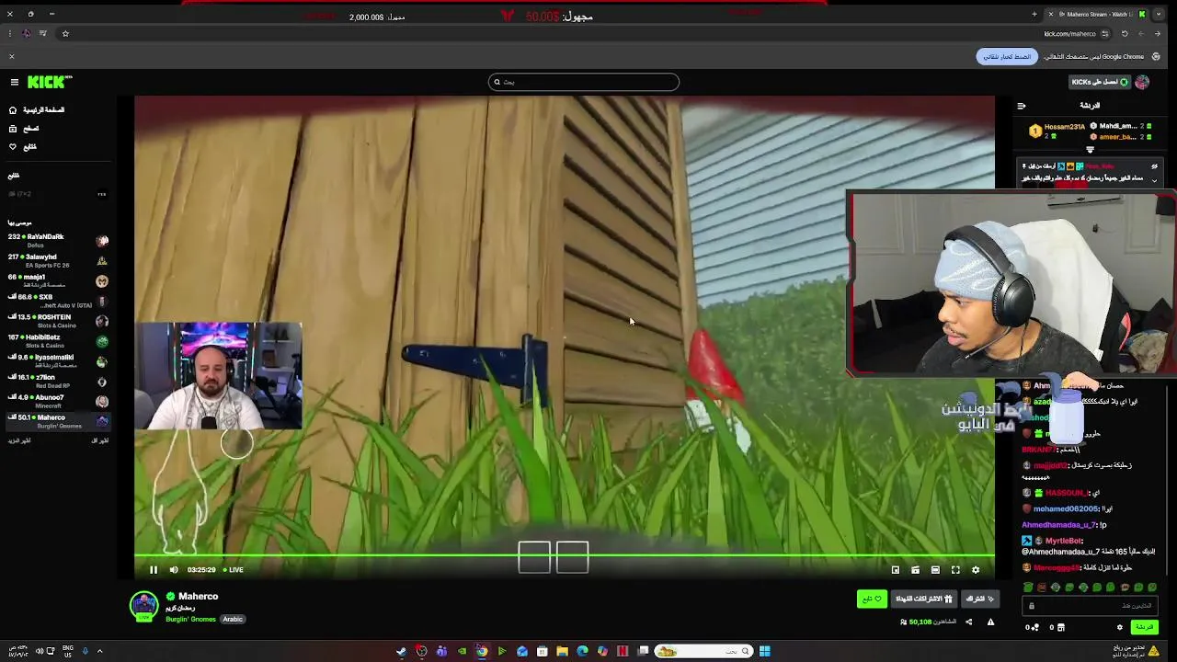Open the chat shop icon
Viewport: 1177px width, 662px height.
pyautogui.click(x=1060, y=627)
